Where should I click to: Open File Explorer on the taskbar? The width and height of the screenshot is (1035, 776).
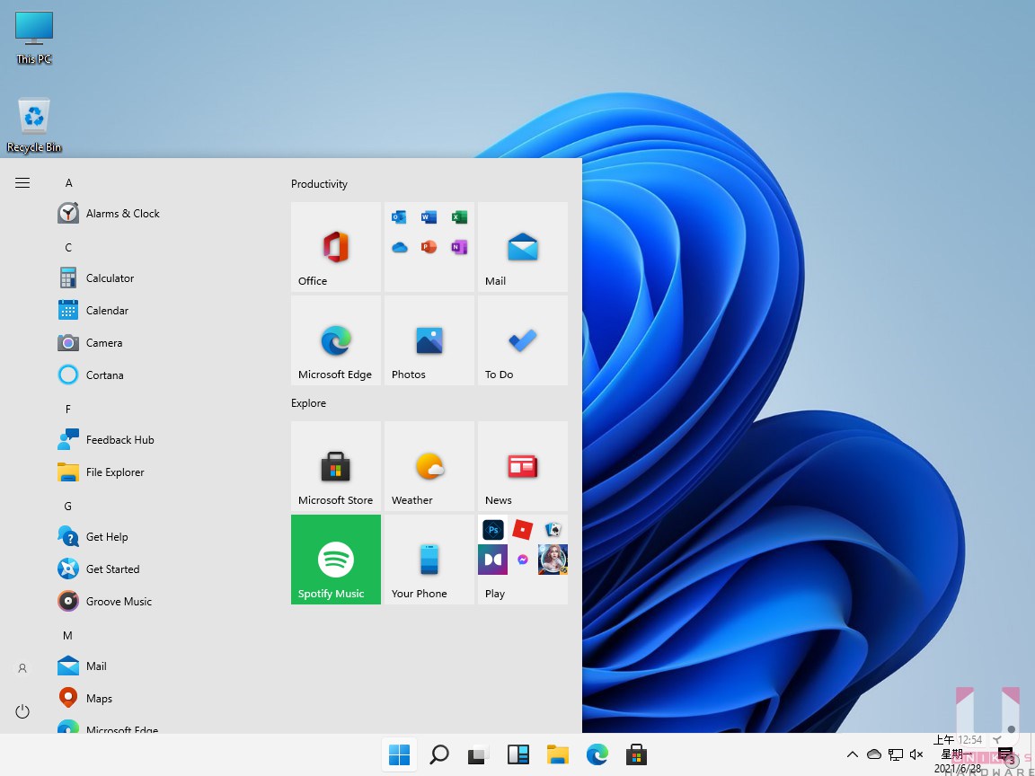click(558, 754)
